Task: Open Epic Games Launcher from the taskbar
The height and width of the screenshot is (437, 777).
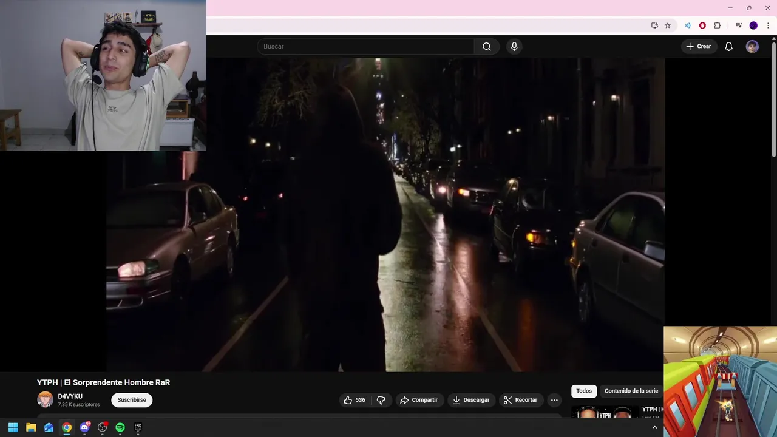Action: [x=138, y=427]
